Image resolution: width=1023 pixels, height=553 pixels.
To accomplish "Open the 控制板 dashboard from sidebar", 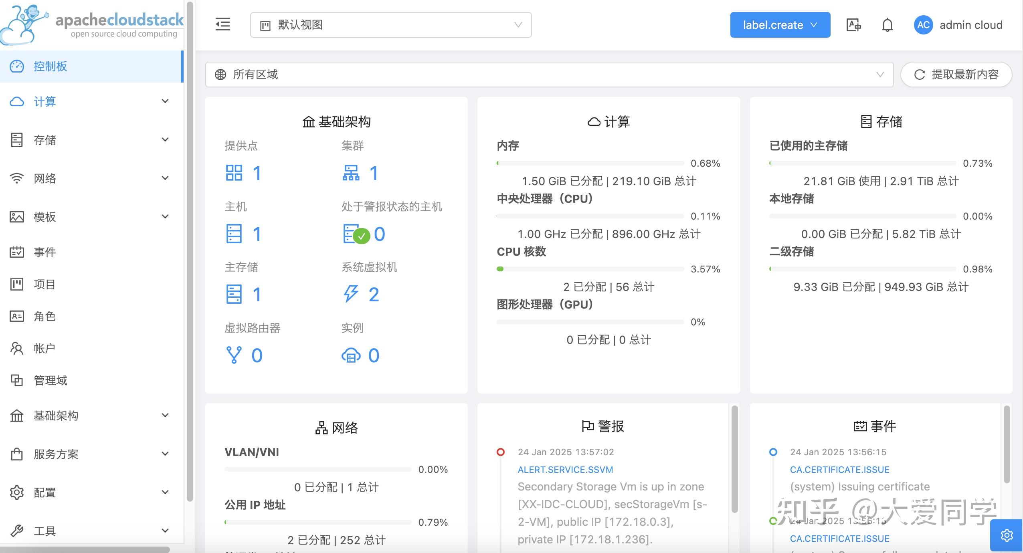I will [x=50, y=66].
